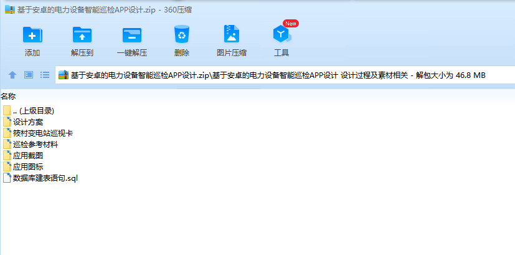515x255 pixels.
Task: Click the folder icon beside 筱村变电站巡视卡
Action: (x=7, y=133)
